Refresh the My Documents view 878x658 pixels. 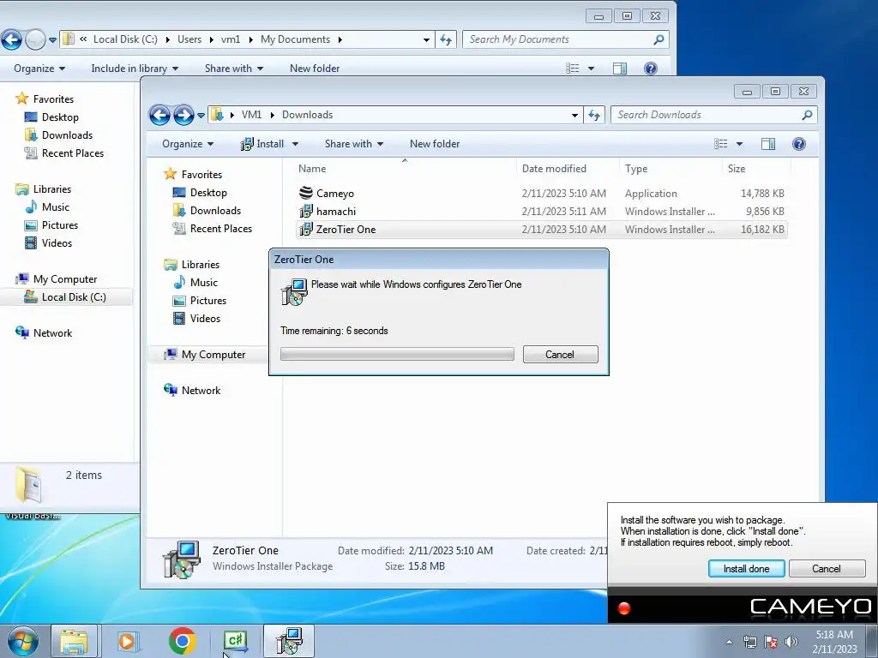coord(446,39)
